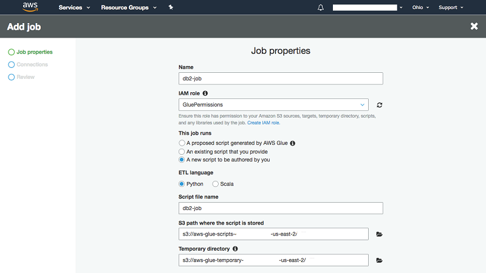Click the Create IAM role link
Image resolution: width=486 pixels, height=273 pixels.
[x=264, y=123]
